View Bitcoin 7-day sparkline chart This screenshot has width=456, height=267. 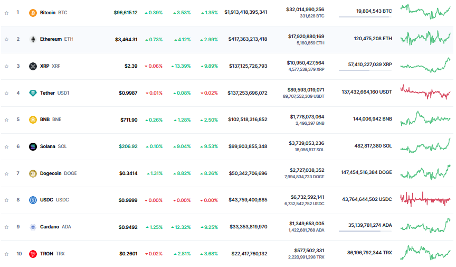tap(425, 12)
